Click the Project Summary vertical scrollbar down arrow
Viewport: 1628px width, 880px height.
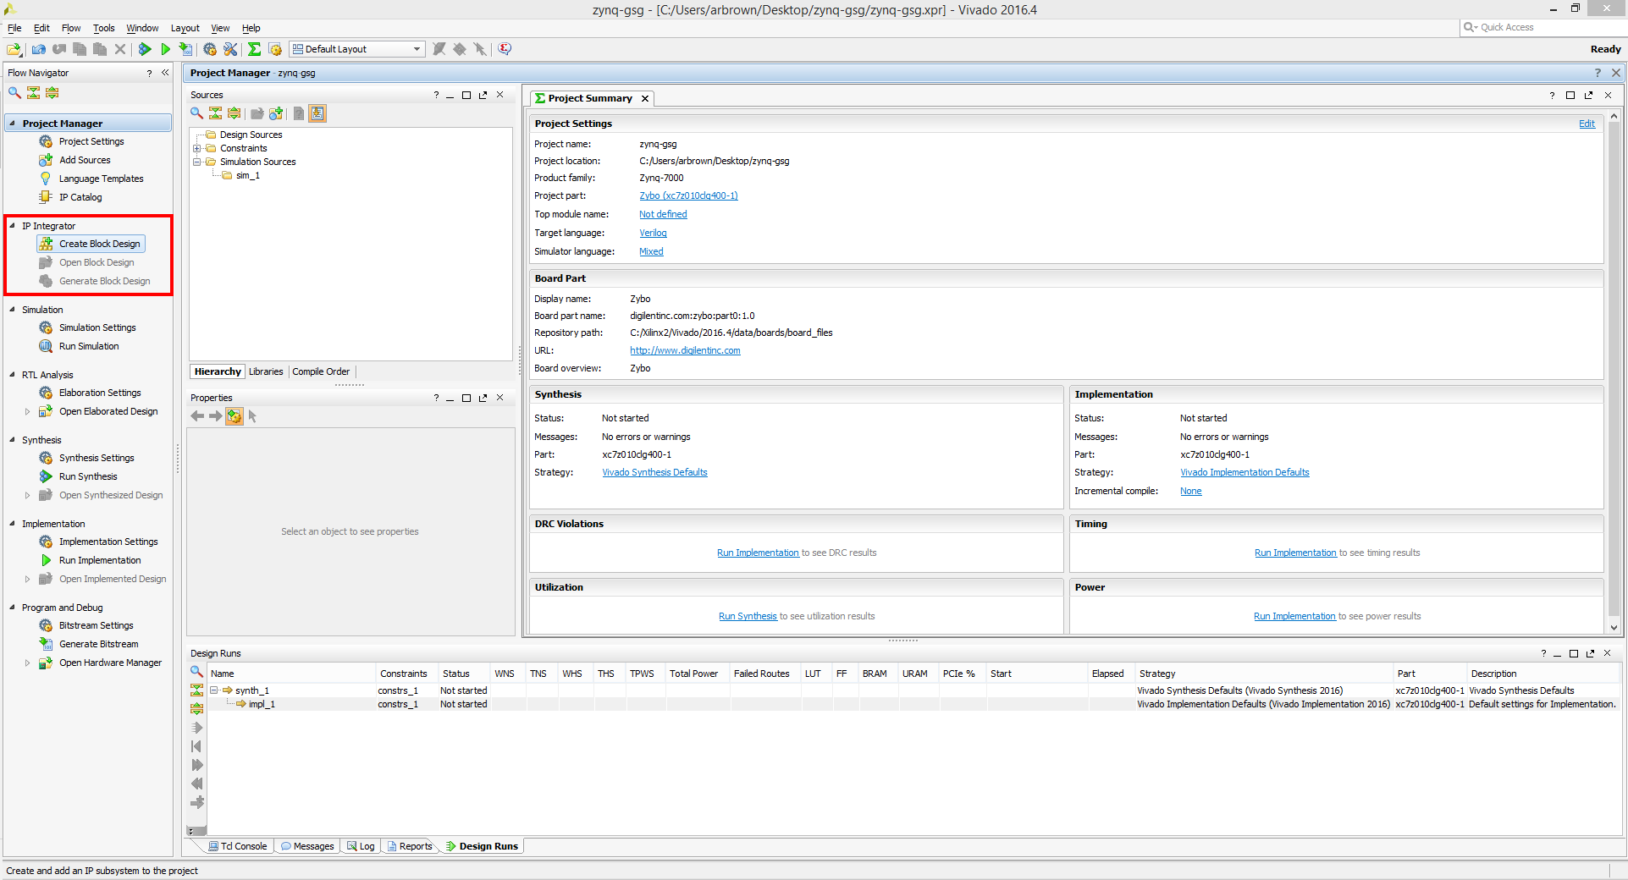(x=1614, y=628)
